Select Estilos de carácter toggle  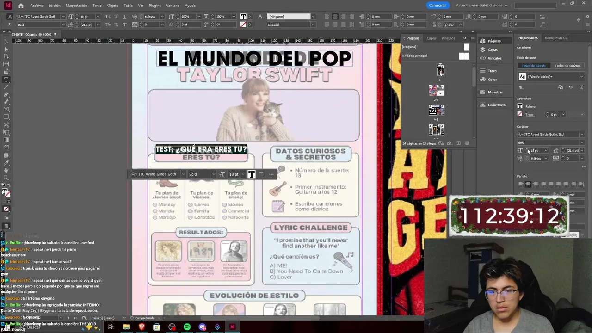567,66
